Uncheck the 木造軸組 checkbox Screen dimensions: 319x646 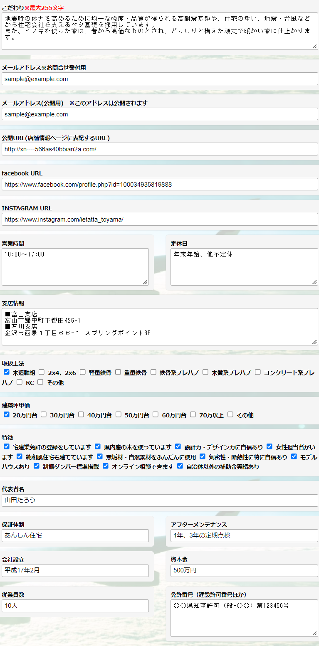pyautogui.click(x=7, y=372)
